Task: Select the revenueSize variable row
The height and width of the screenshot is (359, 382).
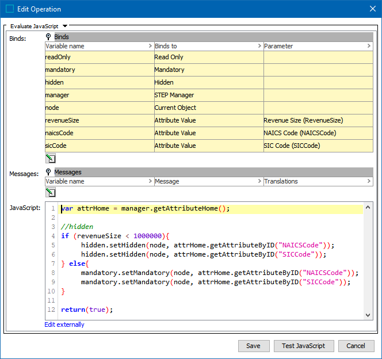Action: (x=100, y=120)
